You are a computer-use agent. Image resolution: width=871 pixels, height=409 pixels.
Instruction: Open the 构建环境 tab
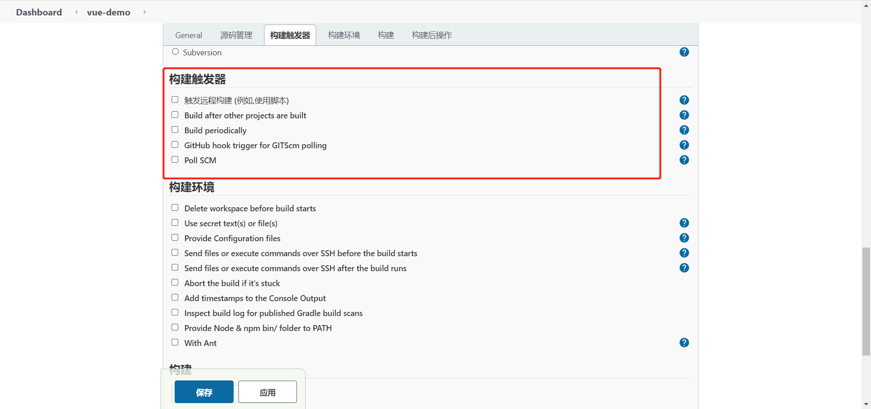tap(344, 35)
